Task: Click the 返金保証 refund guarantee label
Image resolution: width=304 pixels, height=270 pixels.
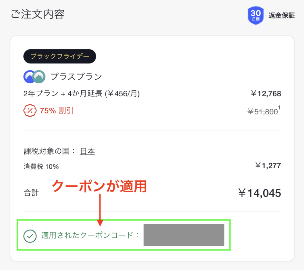Action: point(281,15)
